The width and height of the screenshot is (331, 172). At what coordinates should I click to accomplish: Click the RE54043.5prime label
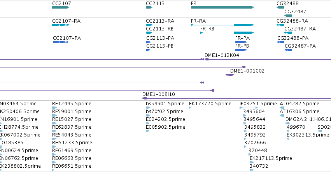(x=72, y=135)
